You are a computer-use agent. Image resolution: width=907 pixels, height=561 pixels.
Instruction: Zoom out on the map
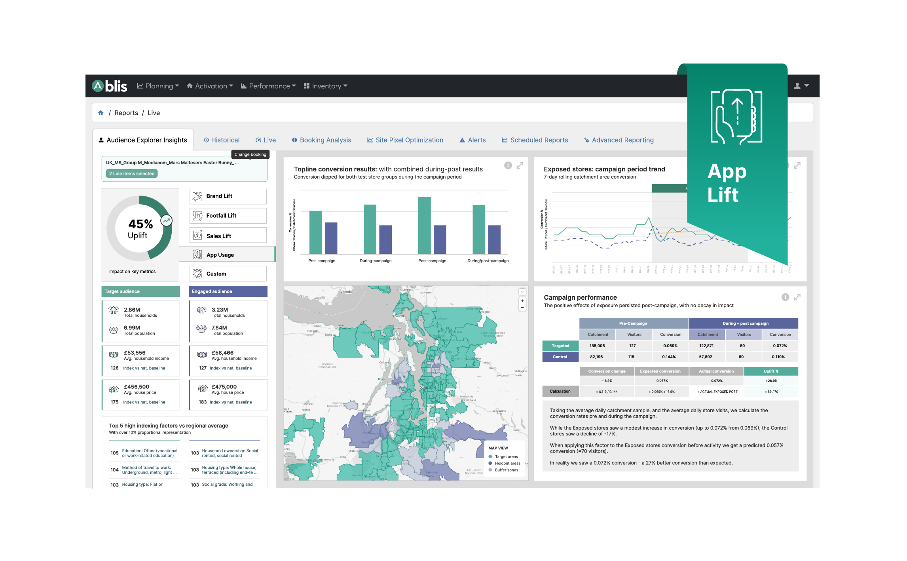pyautogui.click(x=522, y=308)
